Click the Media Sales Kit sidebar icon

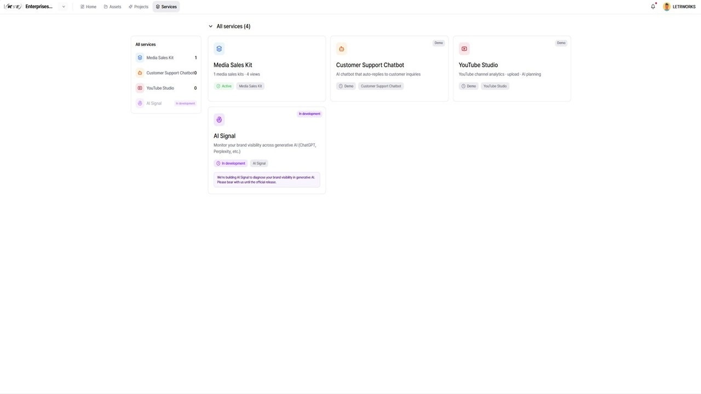tap(140, 57)
